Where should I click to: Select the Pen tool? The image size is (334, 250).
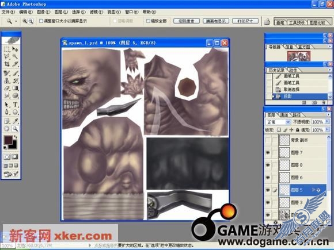pos(7,111)
